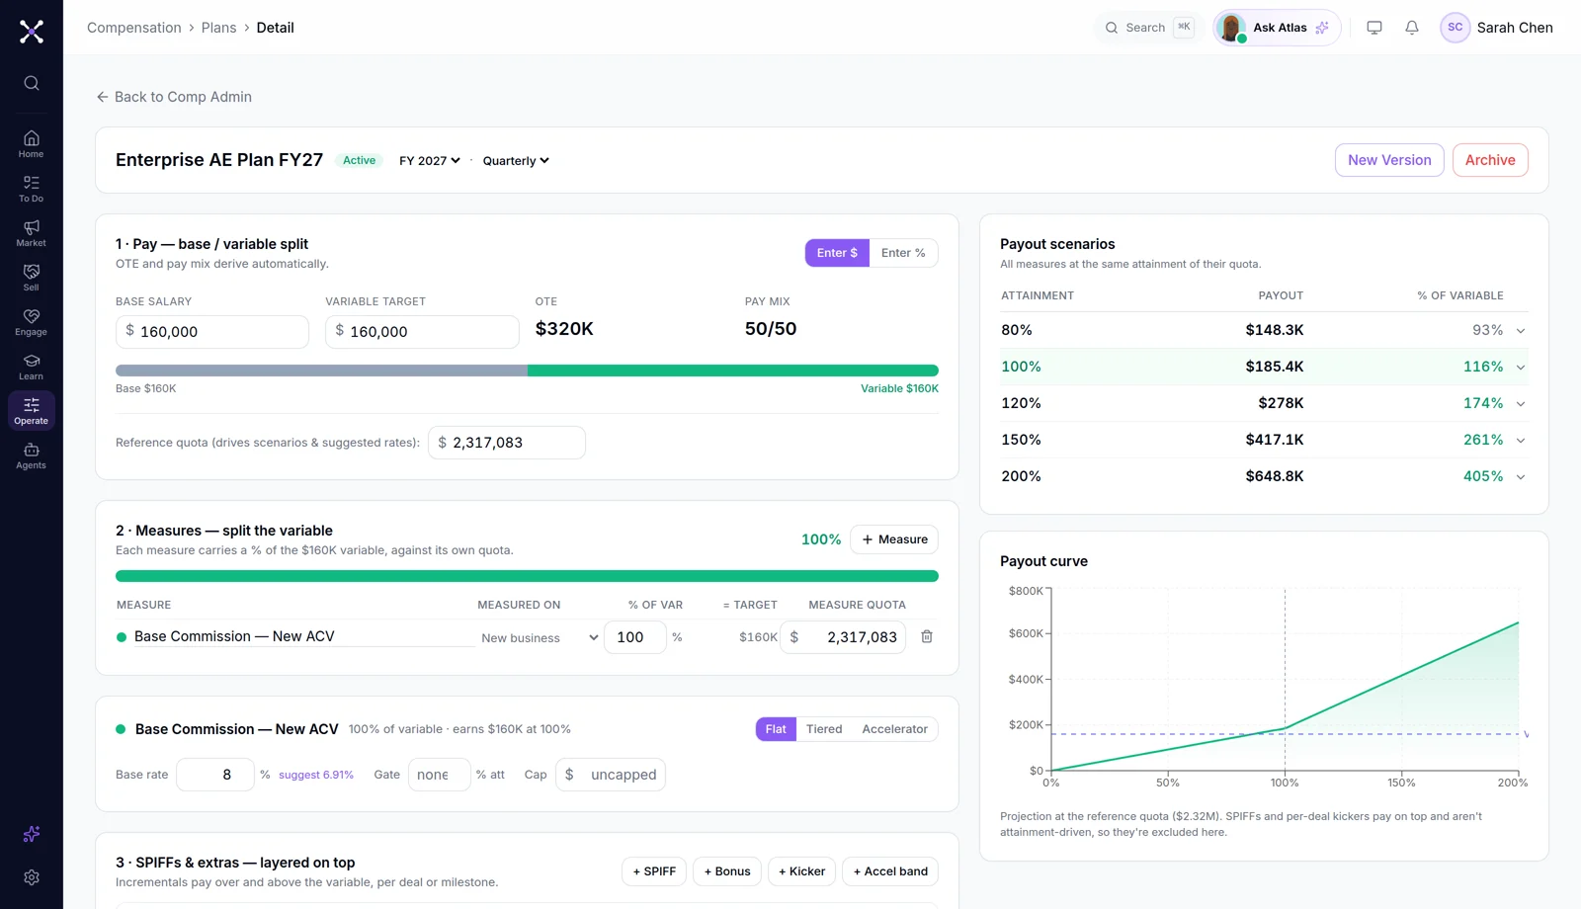Open the FY 2027 dropdown

point(430,160)
